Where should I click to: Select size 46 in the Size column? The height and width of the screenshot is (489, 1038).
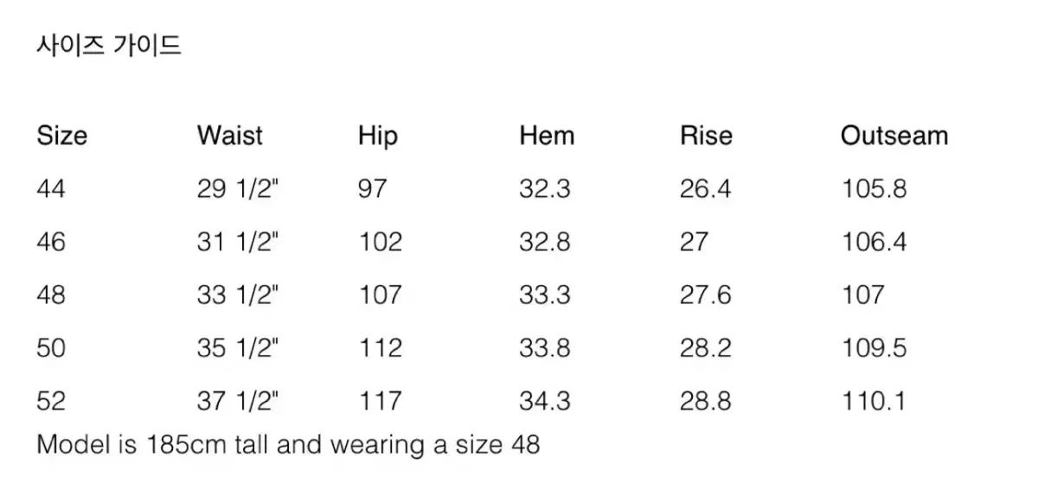click(x=51, y=242)
